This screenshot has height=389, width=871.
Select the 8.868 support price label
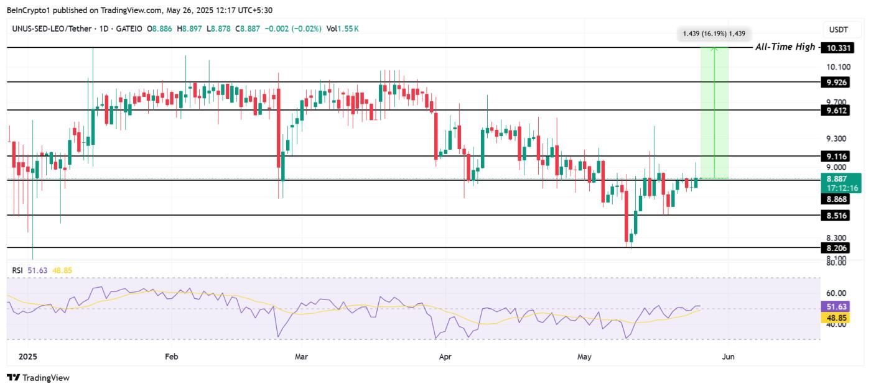[837, 199]
